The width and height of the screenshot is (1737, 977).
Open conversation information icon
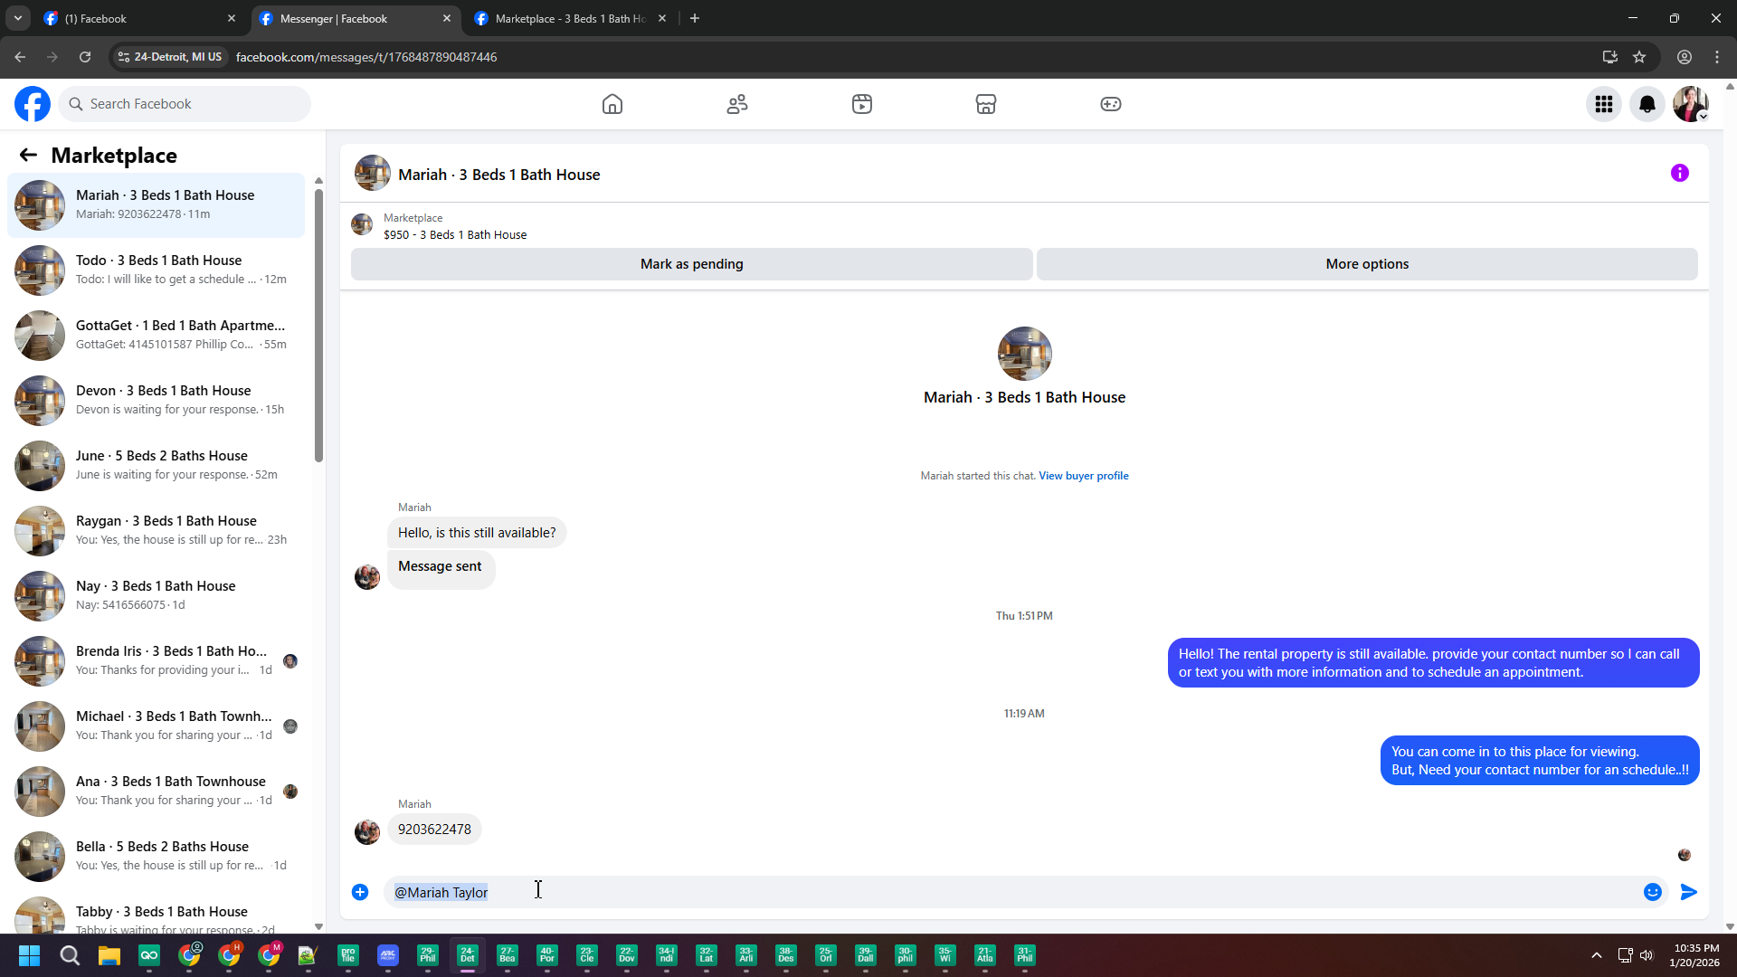(x=1680, y=173)
